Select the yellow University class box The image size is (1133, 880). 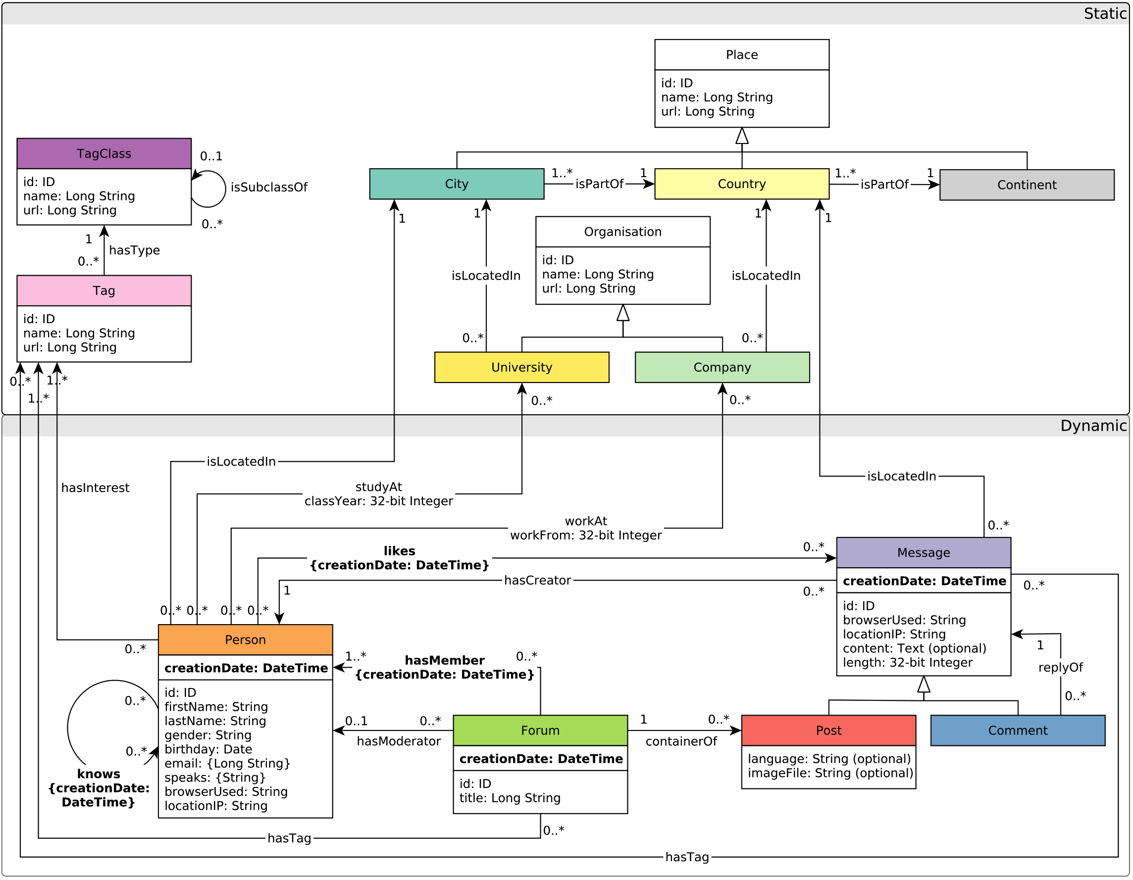[x=521, y=368]
